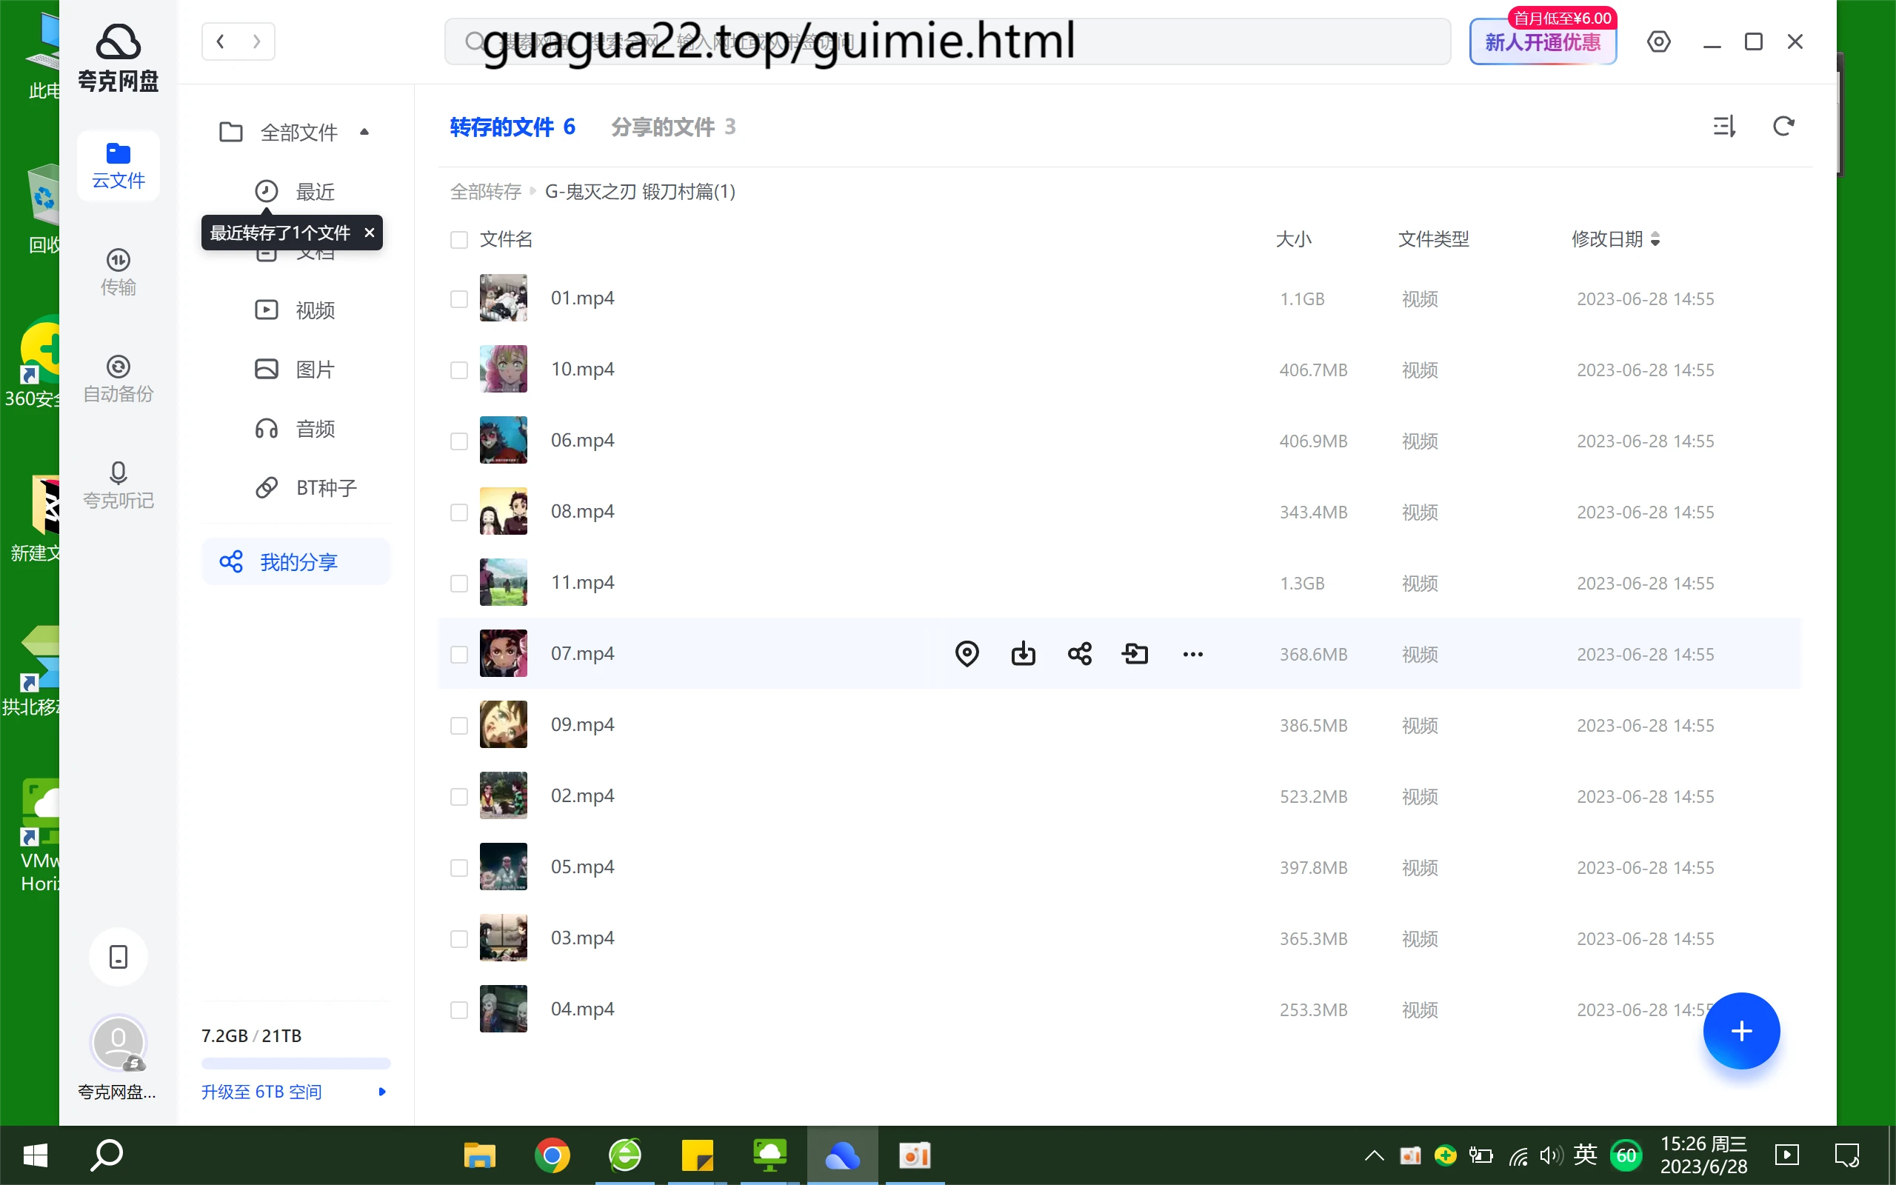Open file 05.mp4 by its name

[582, 867]
